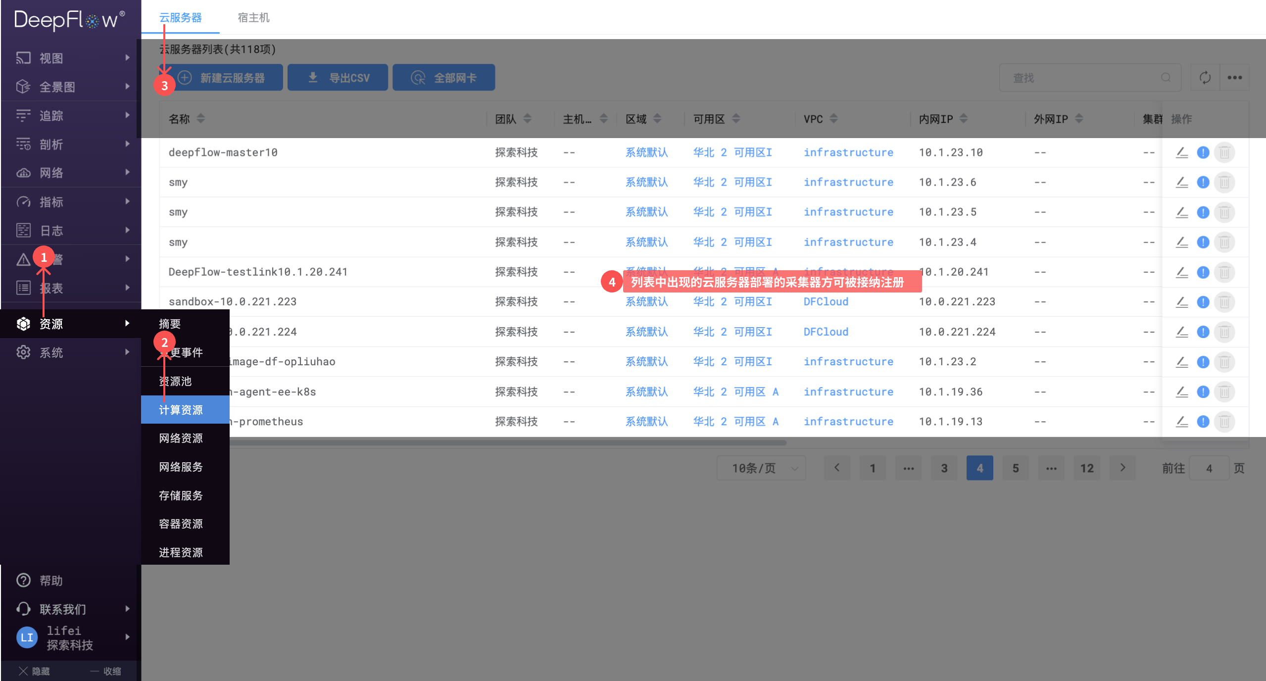The width and height of the screenshot is (1266, 681).
Task: Click edit pencil icon for deepflow-master10 row
Action: [1182, 152]
